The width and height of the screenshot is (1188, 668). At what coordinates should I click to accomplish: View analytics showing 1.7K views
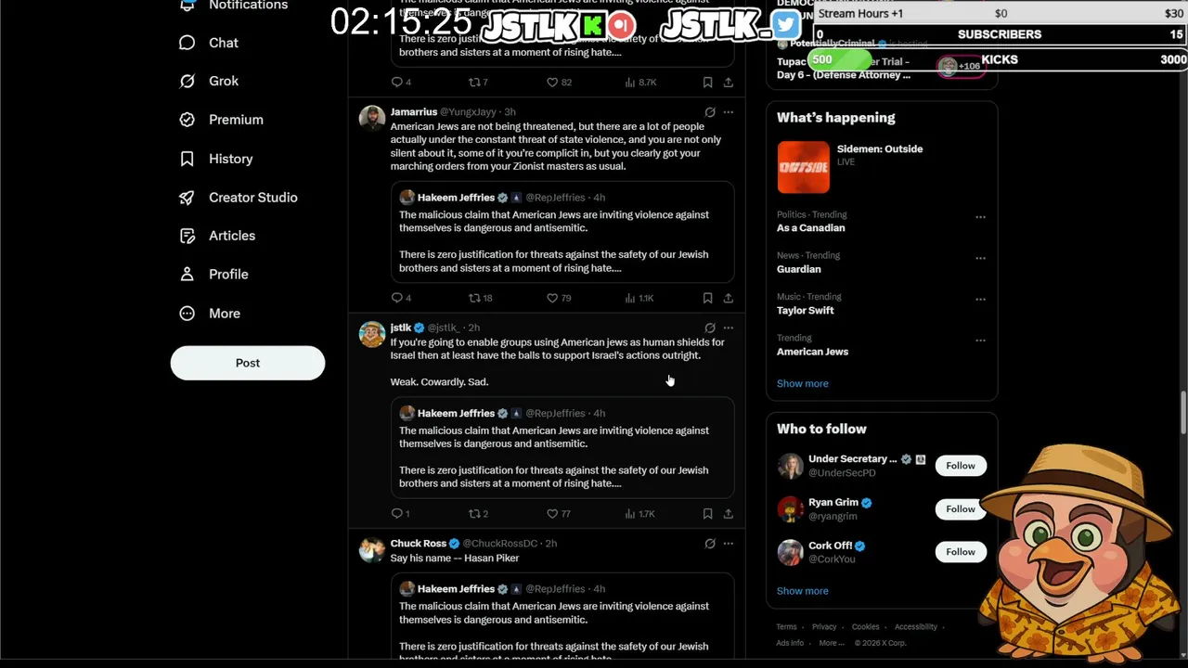(639, 513)
